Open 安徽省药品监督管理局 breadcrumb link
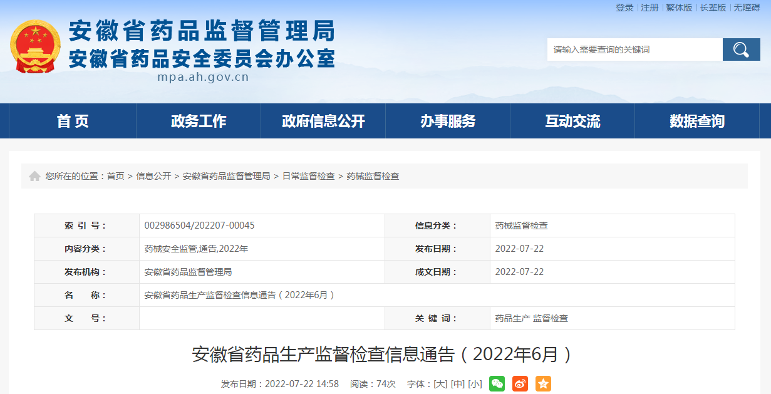This screenshot has width=771, height=394. click(226, 177)
